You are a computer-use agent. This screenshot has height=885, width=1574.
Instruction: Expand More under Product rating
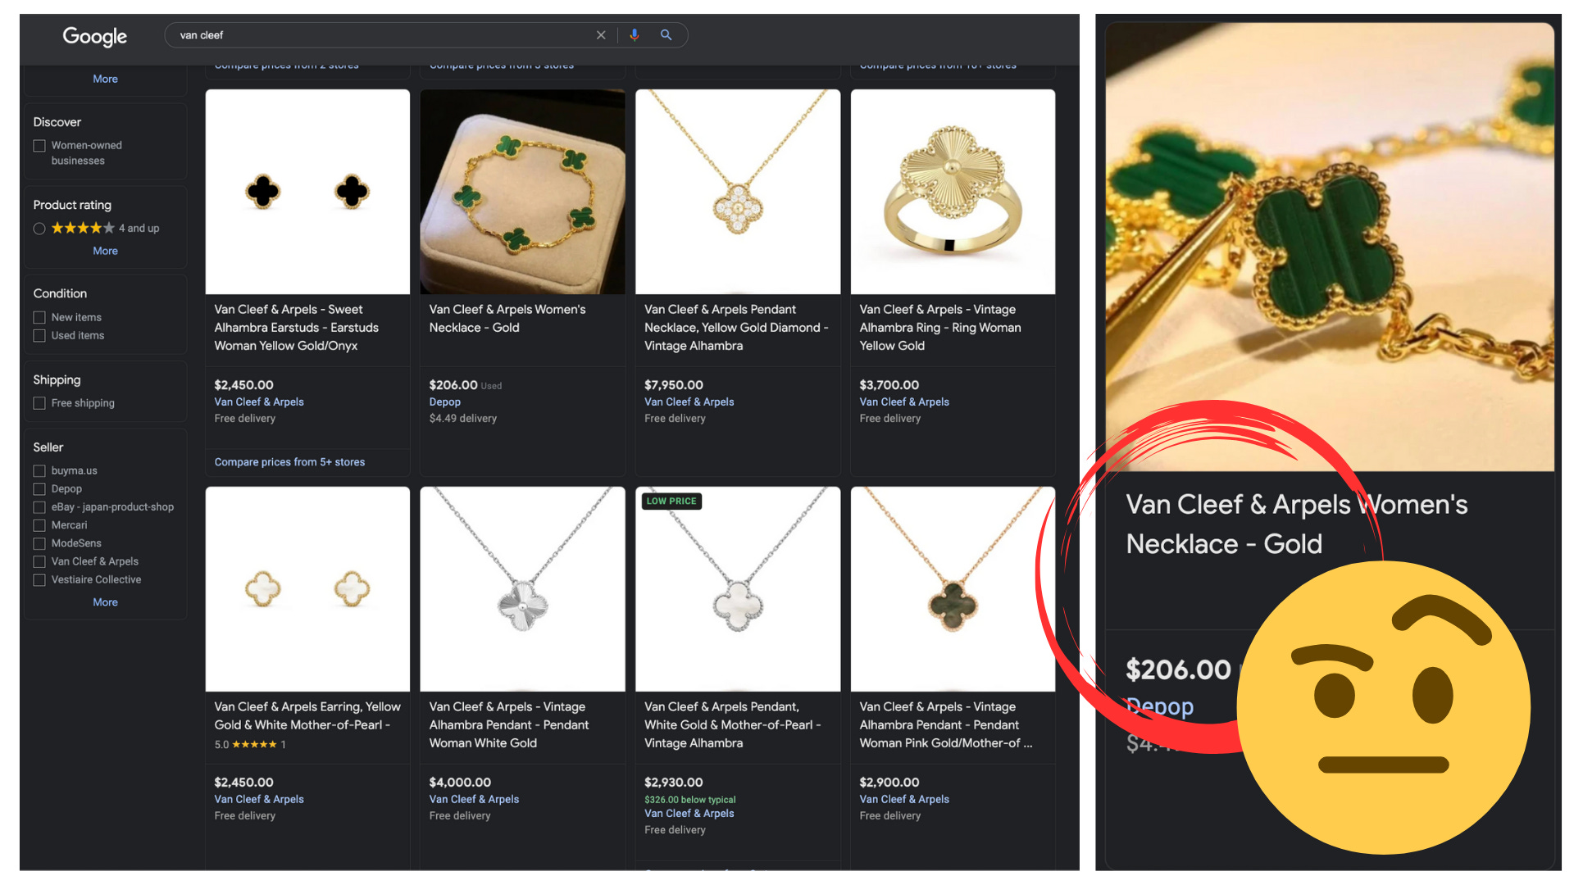[x=104, y=251]
